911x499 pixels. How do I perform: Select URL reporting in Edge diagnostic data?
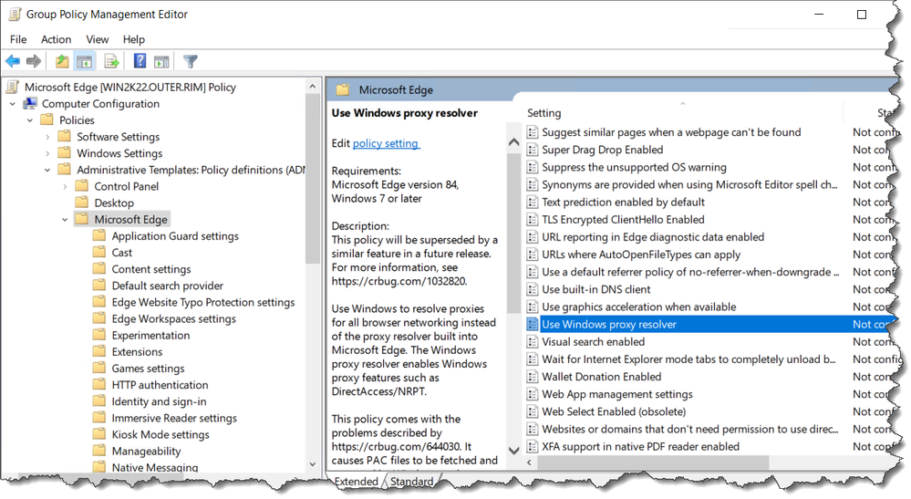click(x=652, y=237)
